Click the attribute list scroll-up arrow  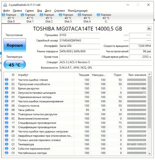(x=149, y=74)
